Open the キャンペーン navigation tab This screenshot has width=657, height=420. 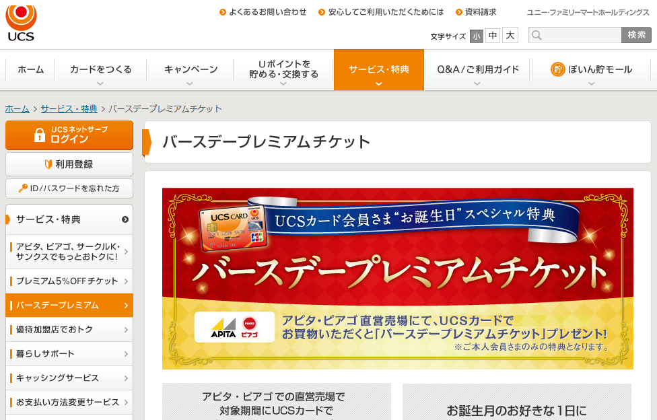point(191,69)
